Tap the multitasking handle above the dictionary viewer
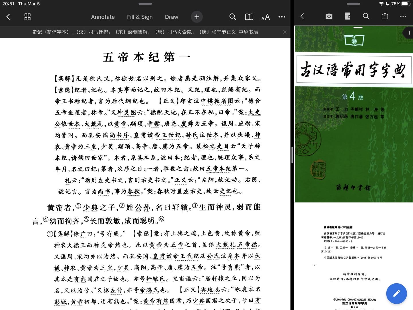Viewport: 413px width, 310px height. (353, 4)
